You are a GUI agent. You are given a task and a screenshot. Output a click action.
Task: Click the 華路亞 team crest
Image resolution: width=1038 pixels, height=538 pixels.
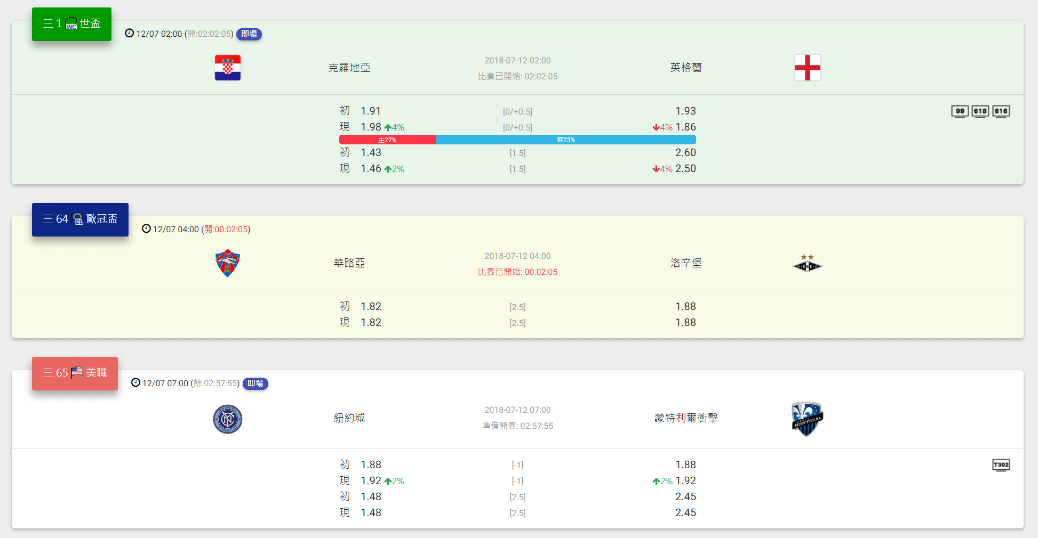[228, 263]
